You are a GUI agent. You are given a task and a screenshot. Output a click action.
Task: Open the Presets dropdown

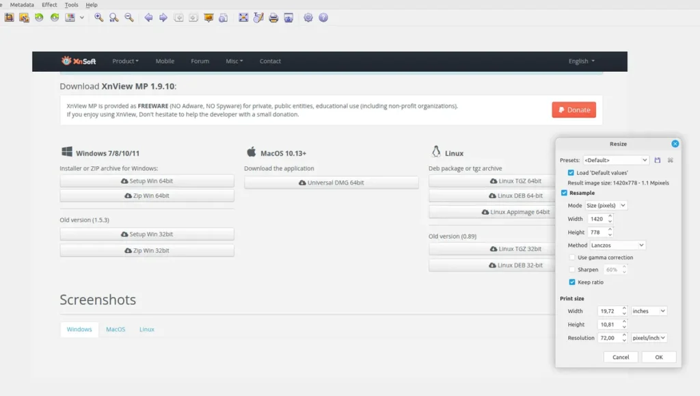tap(616, 160)
